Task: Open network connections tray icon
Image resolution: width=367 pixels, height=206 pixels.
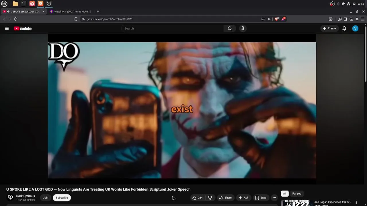Action: coord(349,4)
